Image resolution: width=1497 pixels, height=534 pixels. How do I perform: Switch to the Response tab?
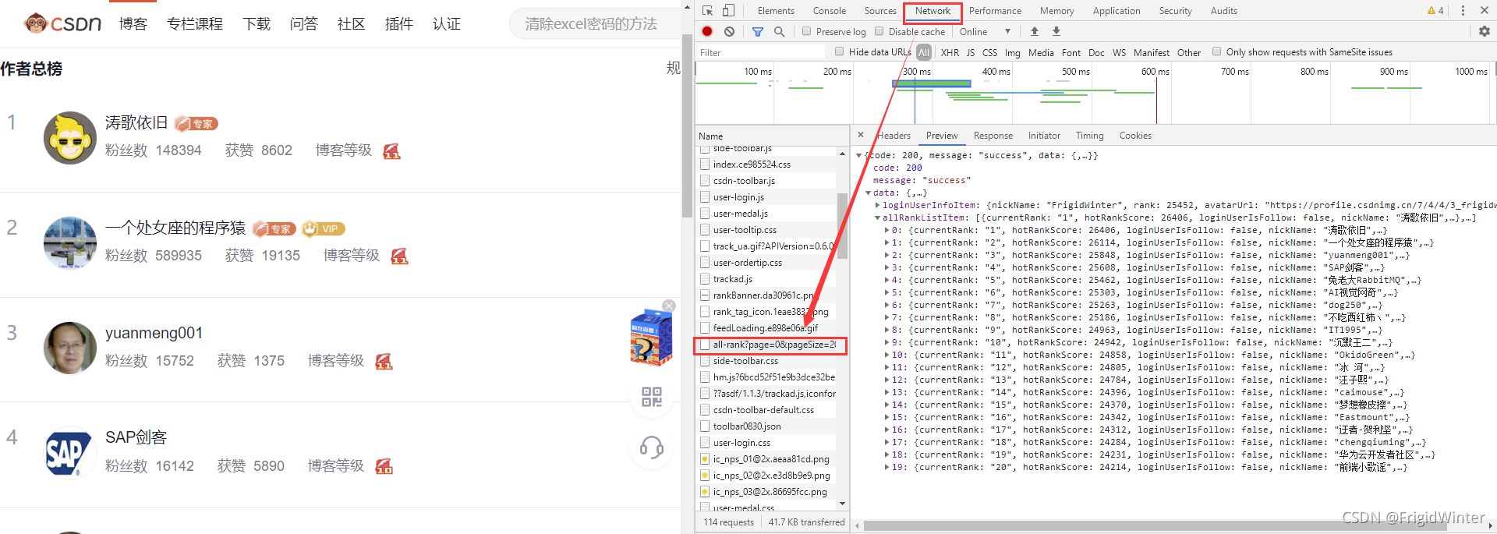coord(993,136)
